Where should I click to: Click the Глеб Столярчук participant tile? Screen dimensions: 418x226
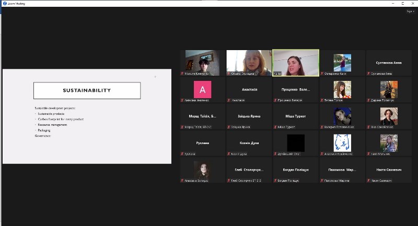tap(249, 170)
